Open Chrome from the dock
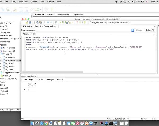 click(x=46, y=123)
